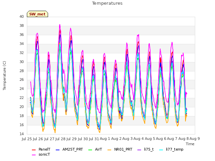The height and width of the screenshot is (161, 215).
Task: Click the Temperature (C) y-axis label
Action: point(4,75)
